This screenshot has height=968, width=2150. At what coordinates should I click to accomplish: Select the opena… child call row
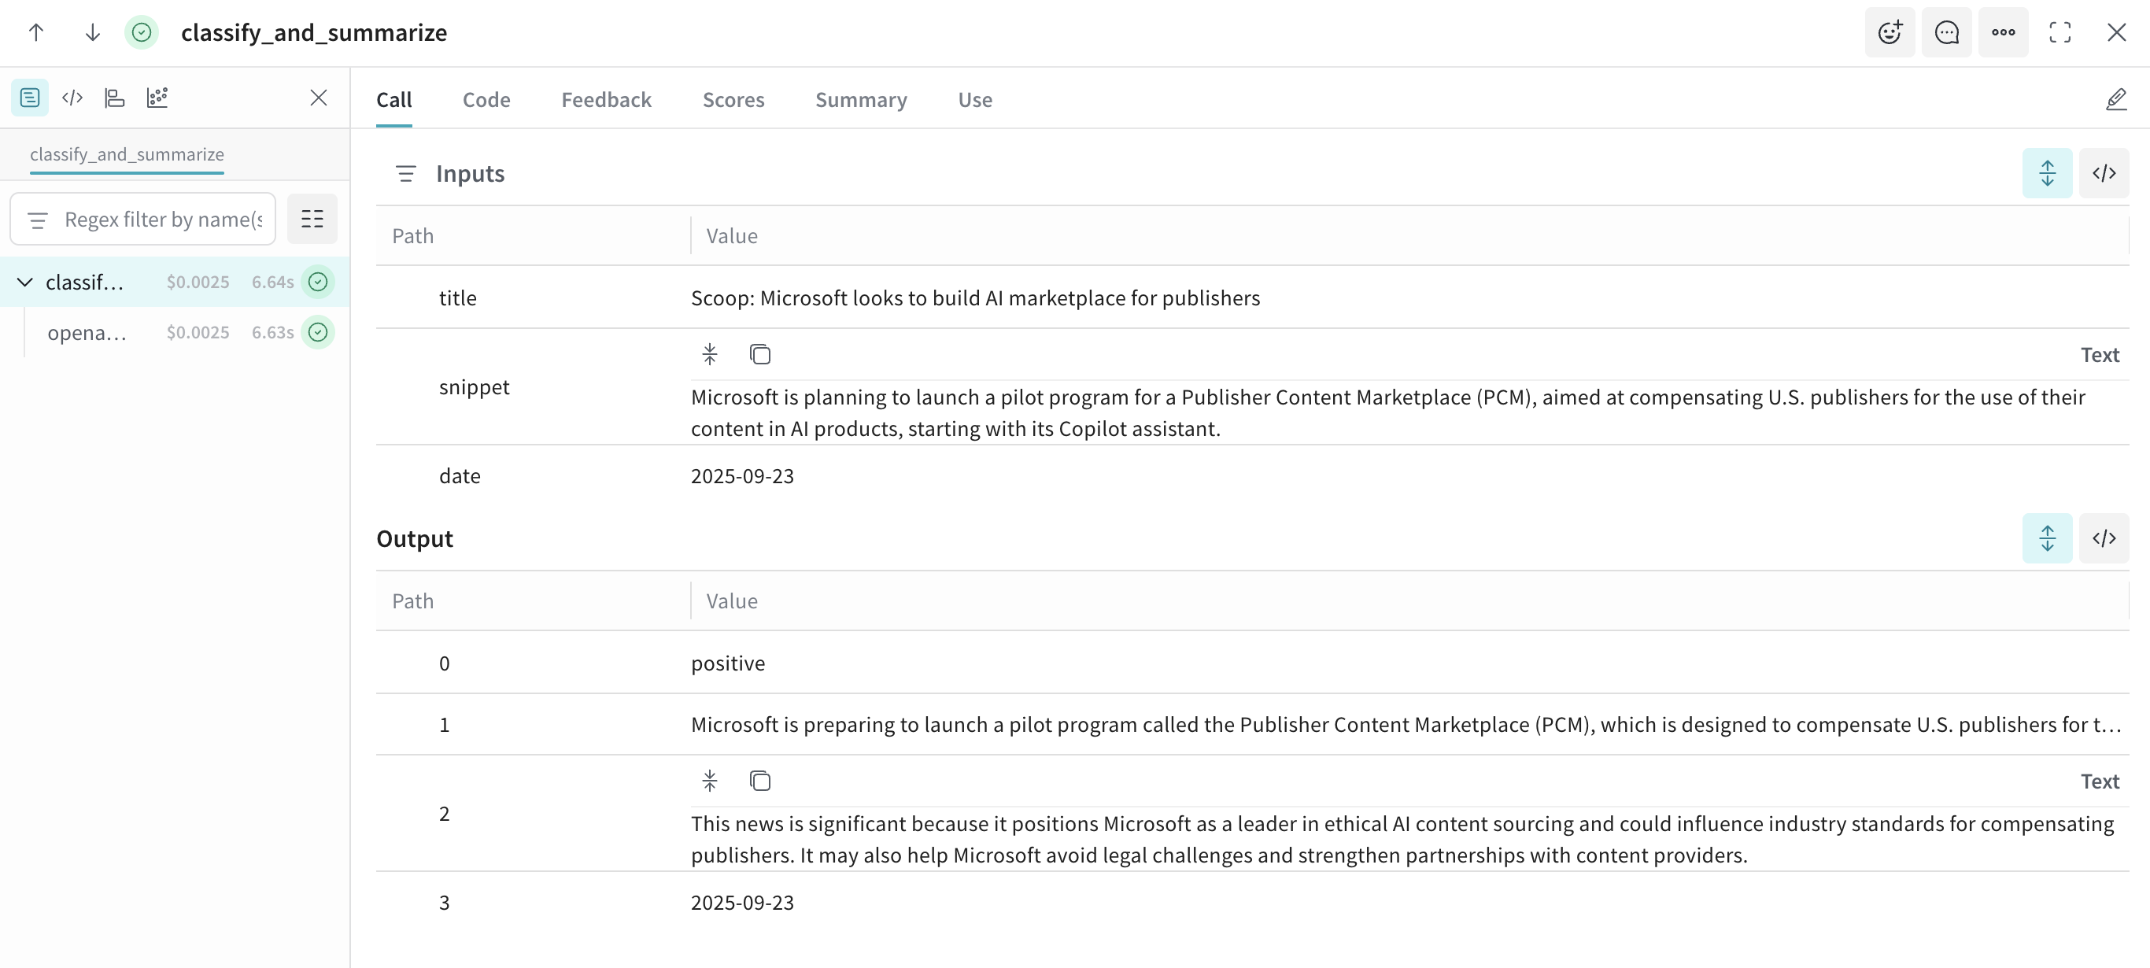coord(87,333)
